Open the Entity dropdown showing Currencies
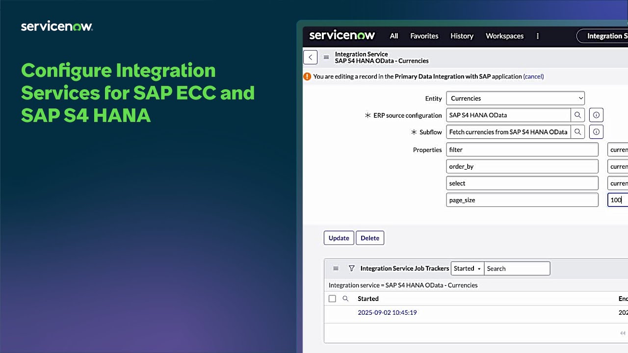Viewport: 628px width, 353px height. pos(515,98)
